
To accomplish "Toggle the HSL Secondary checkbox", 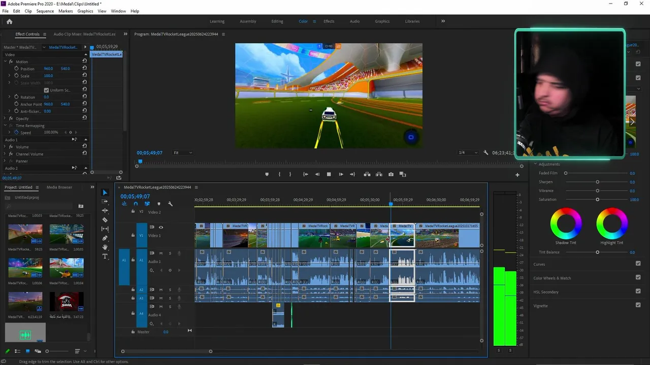I will [x=638, y=291].
